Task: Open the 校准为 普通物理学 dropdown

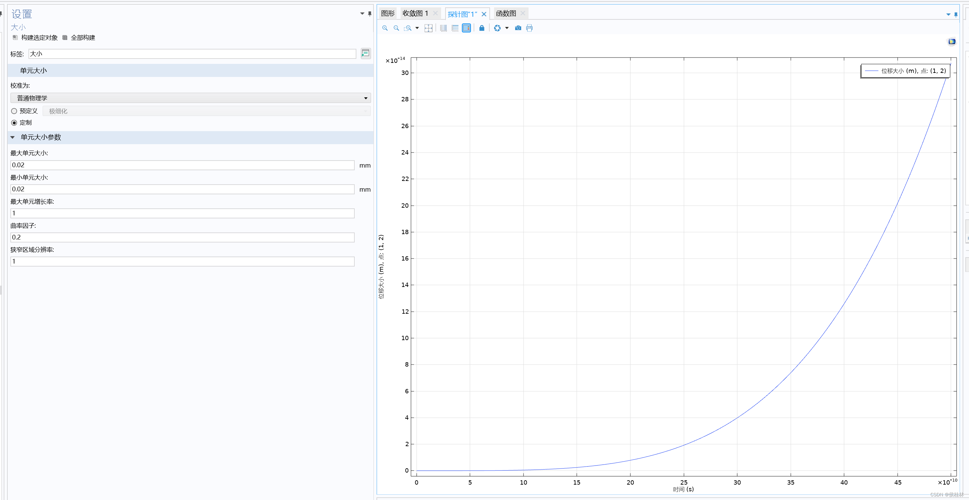Action: tap(190, 98)
